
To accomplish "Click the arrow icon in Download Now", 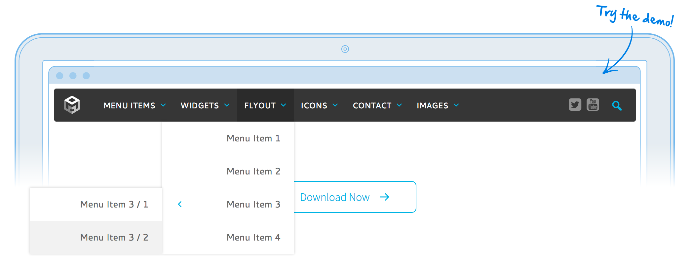I will 385,197.
